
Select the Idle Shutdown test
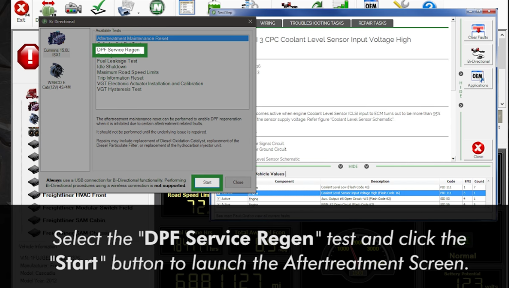pos(112,67)
